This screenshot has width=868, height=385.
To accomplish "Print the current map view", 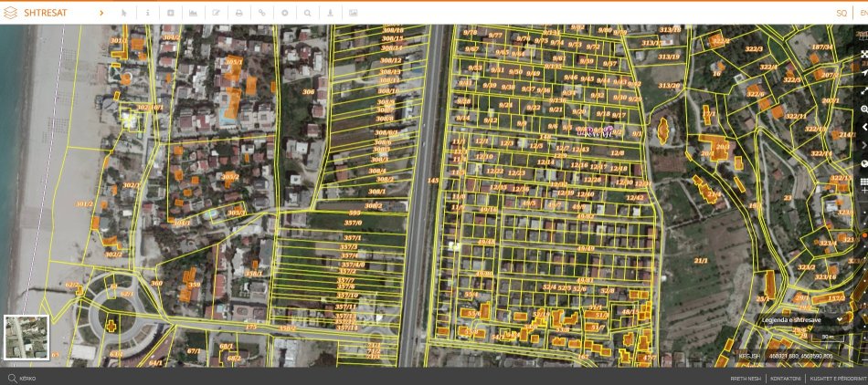I will pos(239,14).
